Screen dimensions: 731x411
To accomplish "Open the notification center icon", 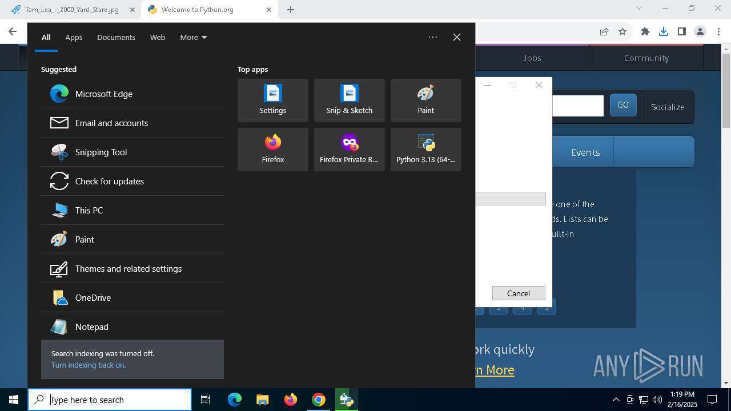I will 712,400.
